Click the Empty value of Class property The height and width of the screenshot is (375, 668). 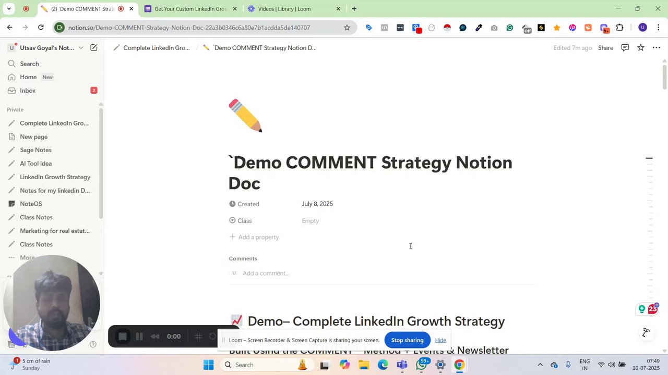click(x=311, y=221)
